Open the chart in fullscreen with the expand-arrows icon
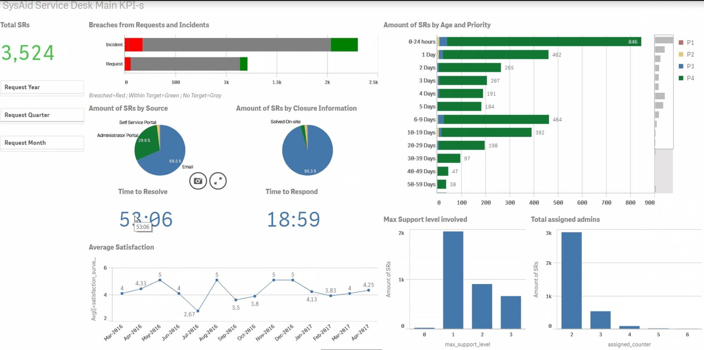 coord(218,180)
